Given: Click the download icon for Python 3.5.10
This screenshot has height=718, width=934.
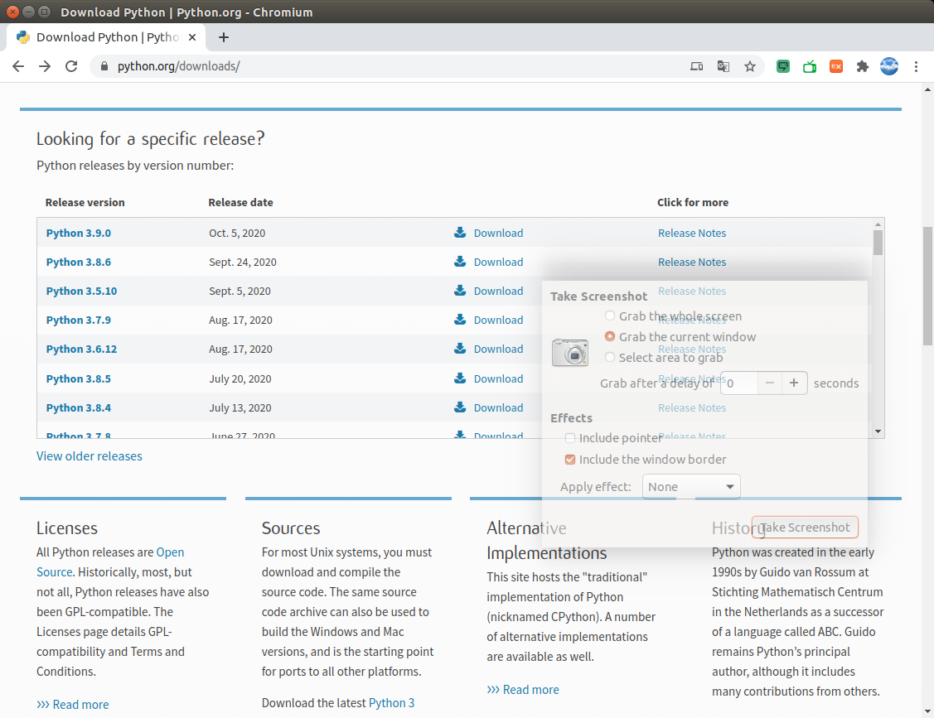Looking at the screenshot, I should (x=460, y=291).
